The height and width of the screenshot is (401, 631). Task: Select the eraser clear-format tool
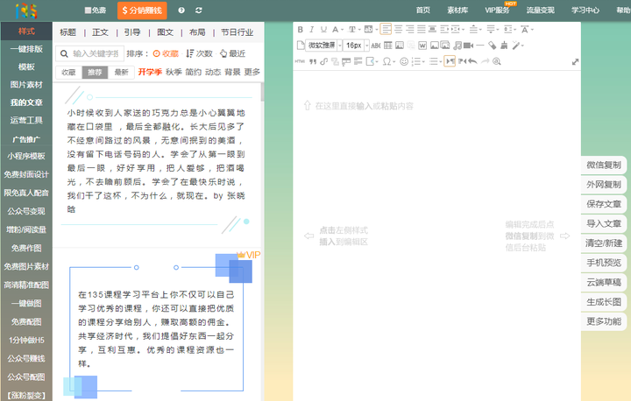coord(493,46)
